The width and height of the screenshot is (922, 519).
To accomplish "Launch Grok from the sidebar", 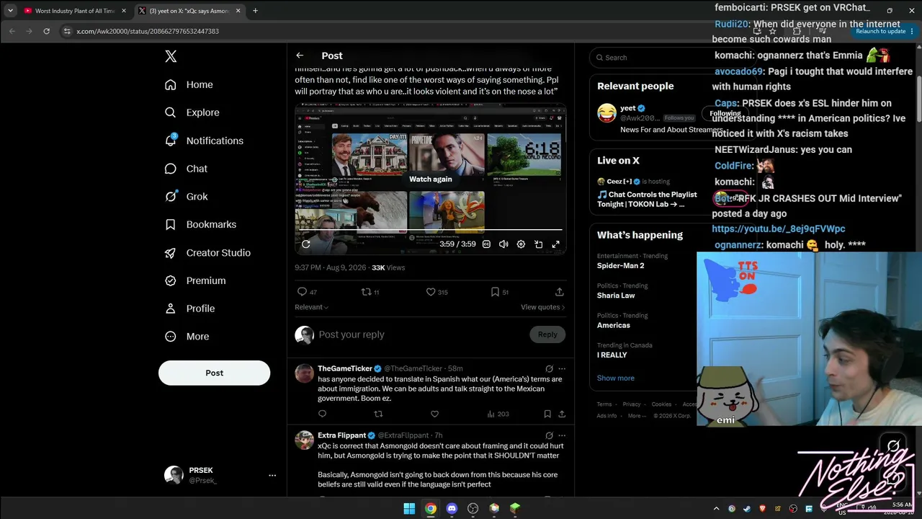I will click(x=186, y=197).
